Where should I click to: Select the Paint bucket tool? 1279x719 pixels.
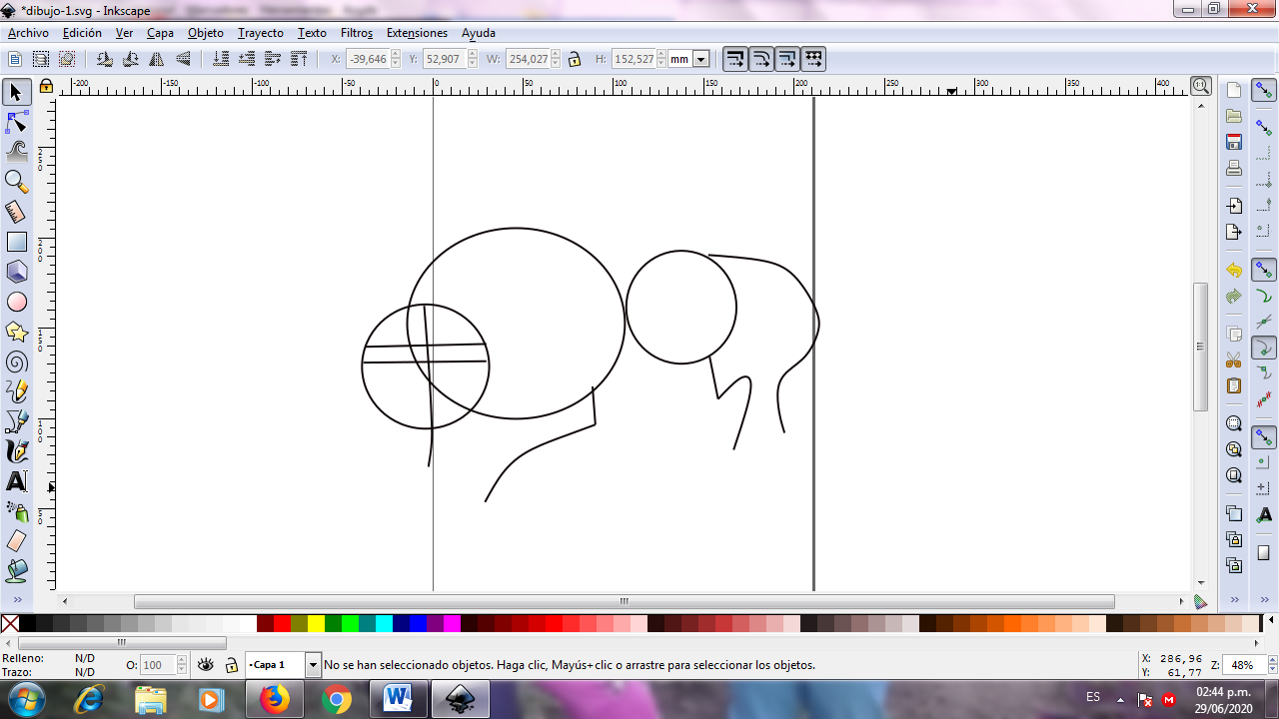tap(16, 571)
